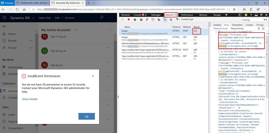Expand the Recent chevron in sidebar

(31, 40)
